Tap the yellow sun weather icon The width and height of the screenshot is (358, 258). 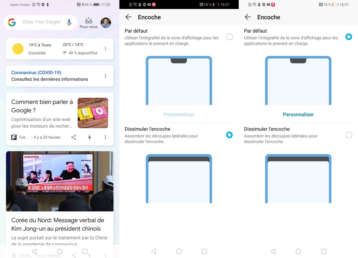pyautogui.click(x=18, y=49)
